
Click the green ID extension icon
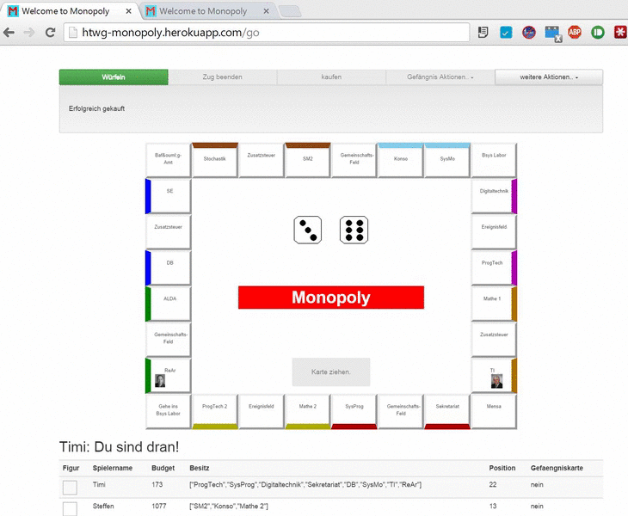[598, 32]
